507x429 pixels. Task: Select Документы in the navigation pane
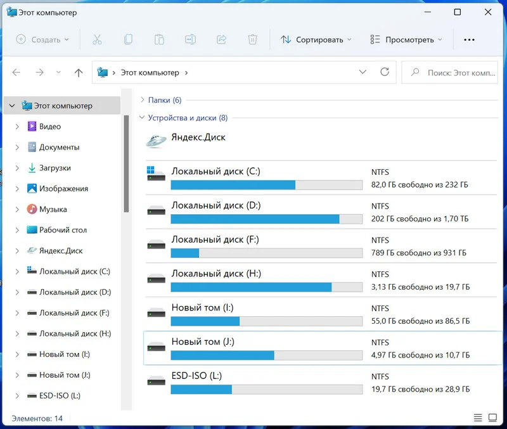(59, 147)
